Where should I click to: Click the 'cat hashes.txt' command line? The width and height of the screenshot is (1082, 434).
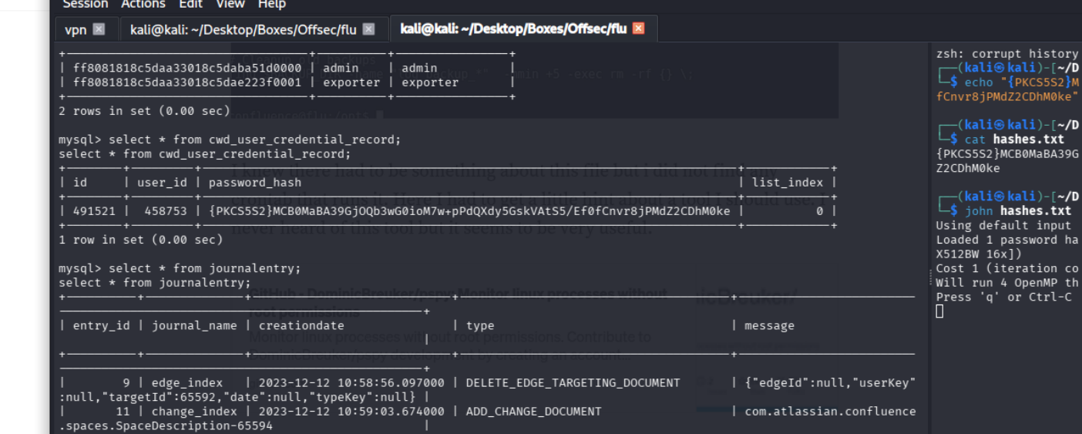click(1014, 140)
